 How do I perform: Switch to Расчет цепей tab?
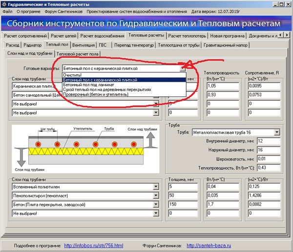(63, 36)
